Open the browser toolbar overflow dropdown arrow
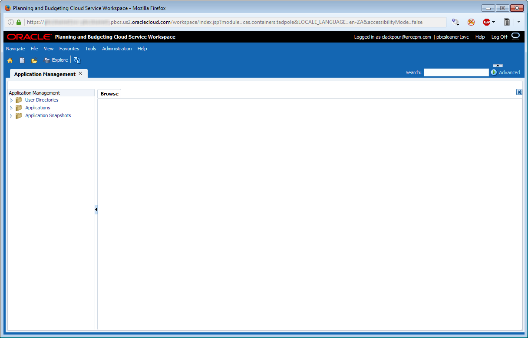Viewport: 528px width, 338px height. [518, 22]
